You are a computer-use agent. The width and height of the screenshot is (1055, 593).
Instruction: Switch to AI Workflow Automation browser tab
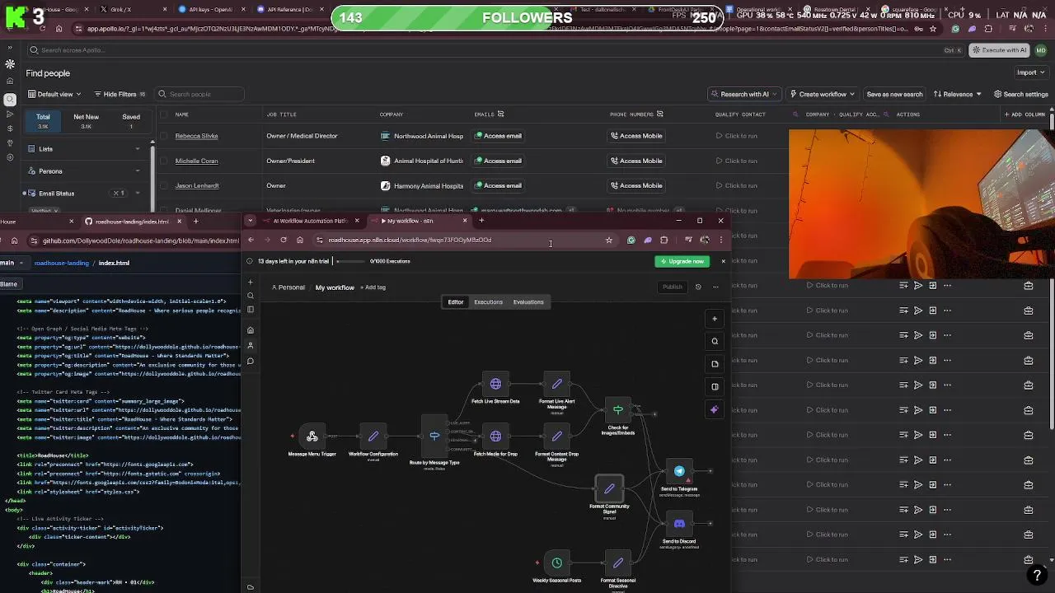coord(309,221)
